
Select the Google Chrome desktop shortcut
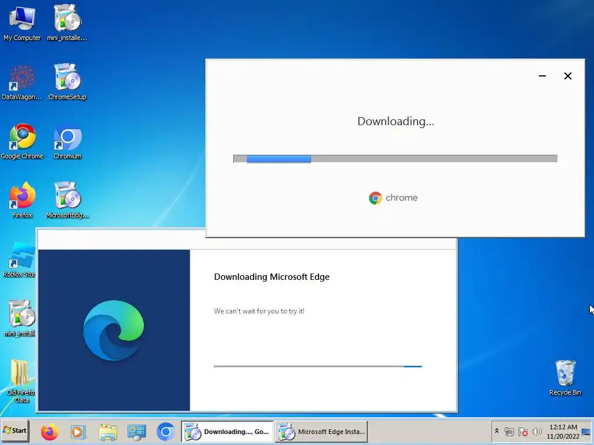tap(22, 141)
